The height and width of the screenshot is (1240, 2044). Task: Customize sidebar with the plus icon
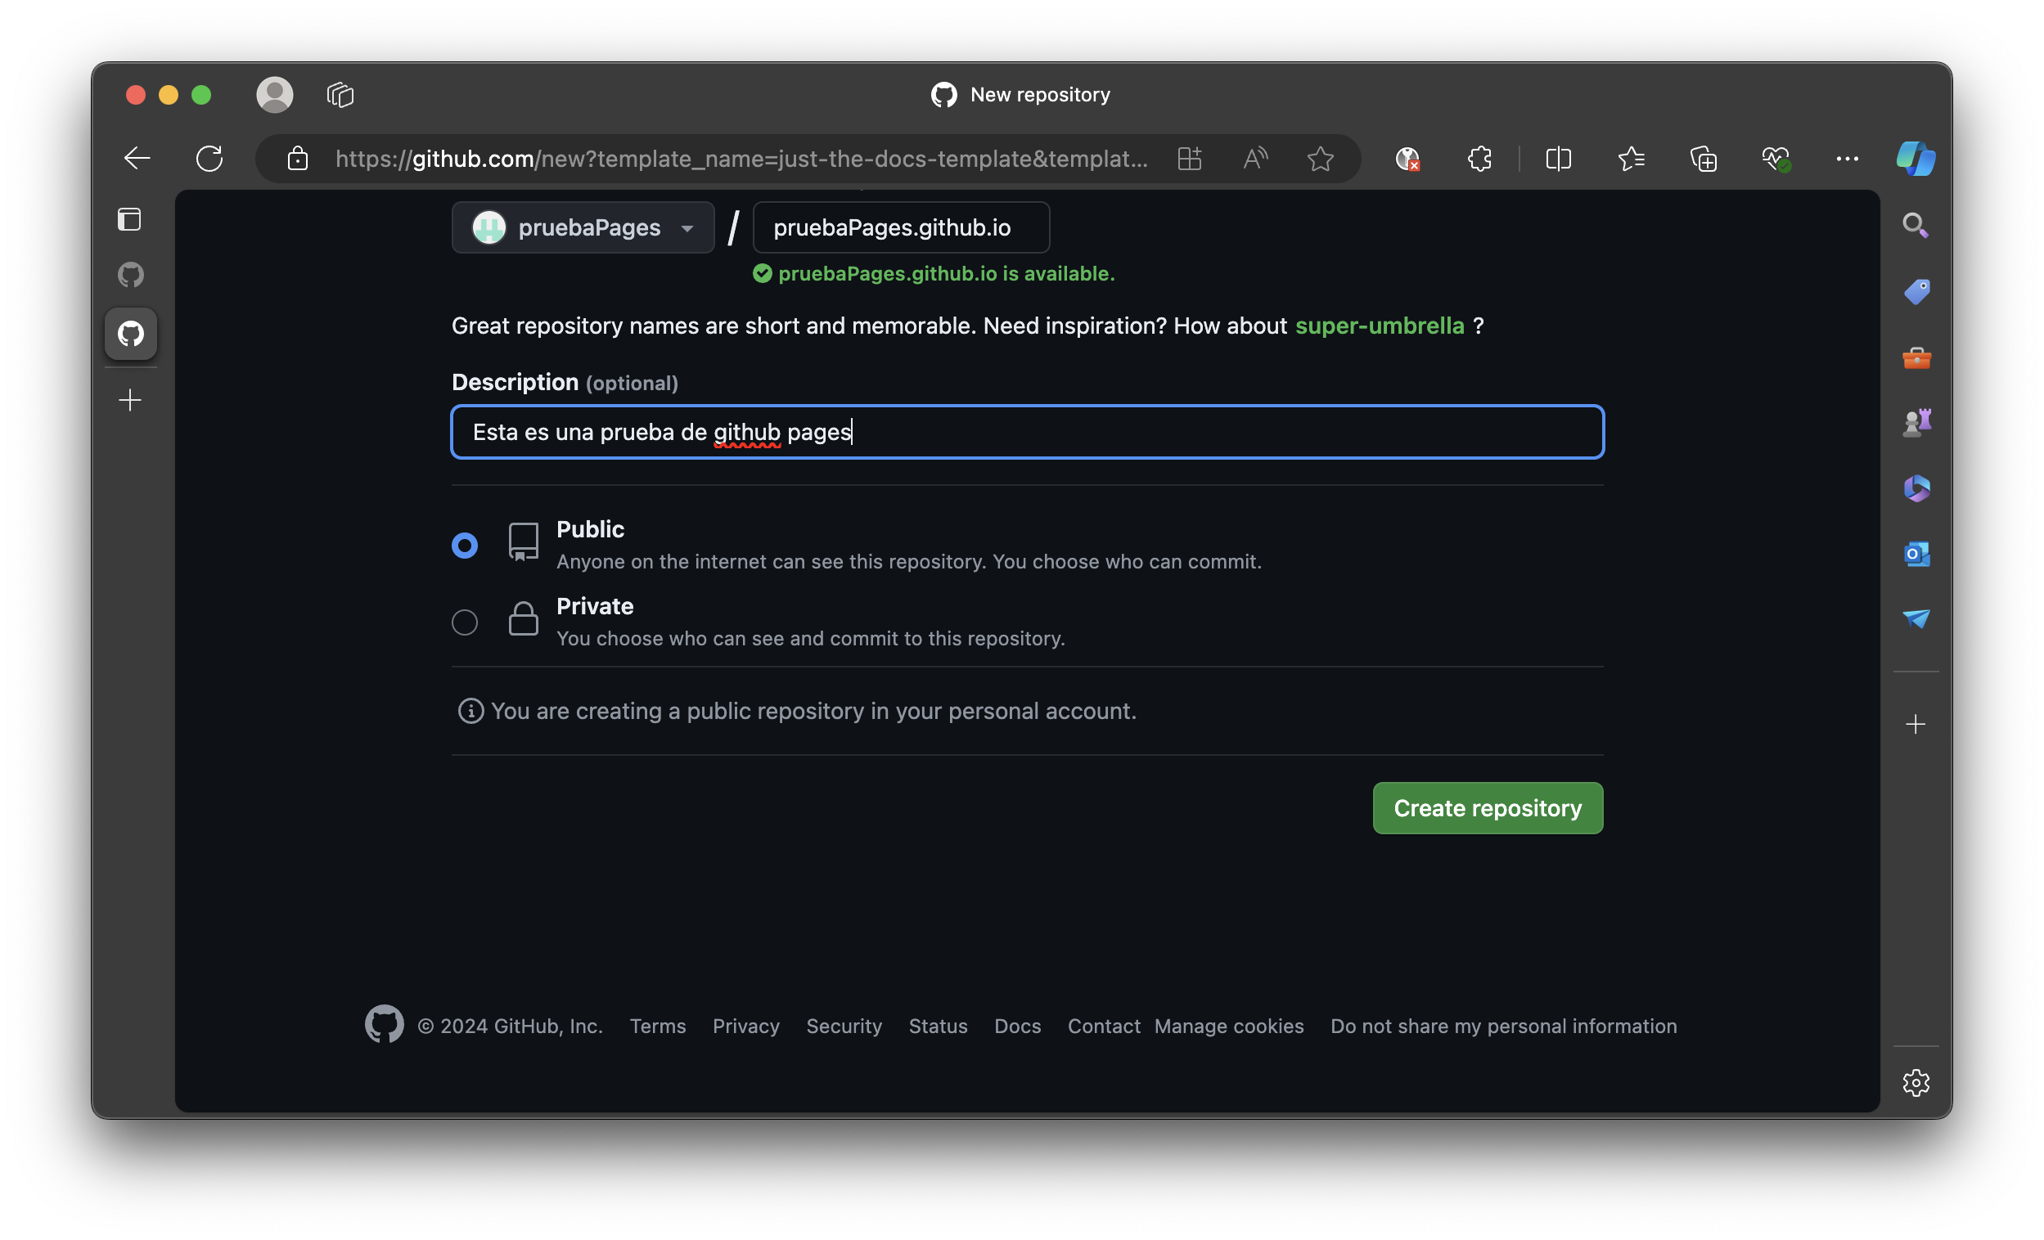1916,724
